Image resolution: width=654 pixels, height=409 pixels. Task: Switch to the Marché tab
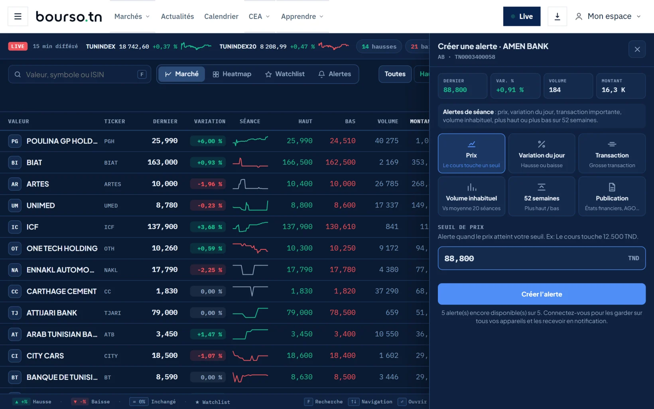pyautogui.click(x=182, y=74)
